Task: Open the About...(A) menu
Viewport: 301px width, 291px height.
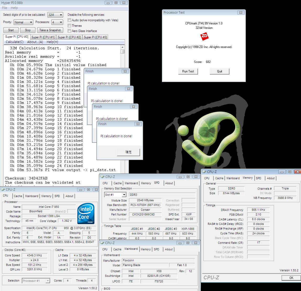Action: tap(35, 42)
